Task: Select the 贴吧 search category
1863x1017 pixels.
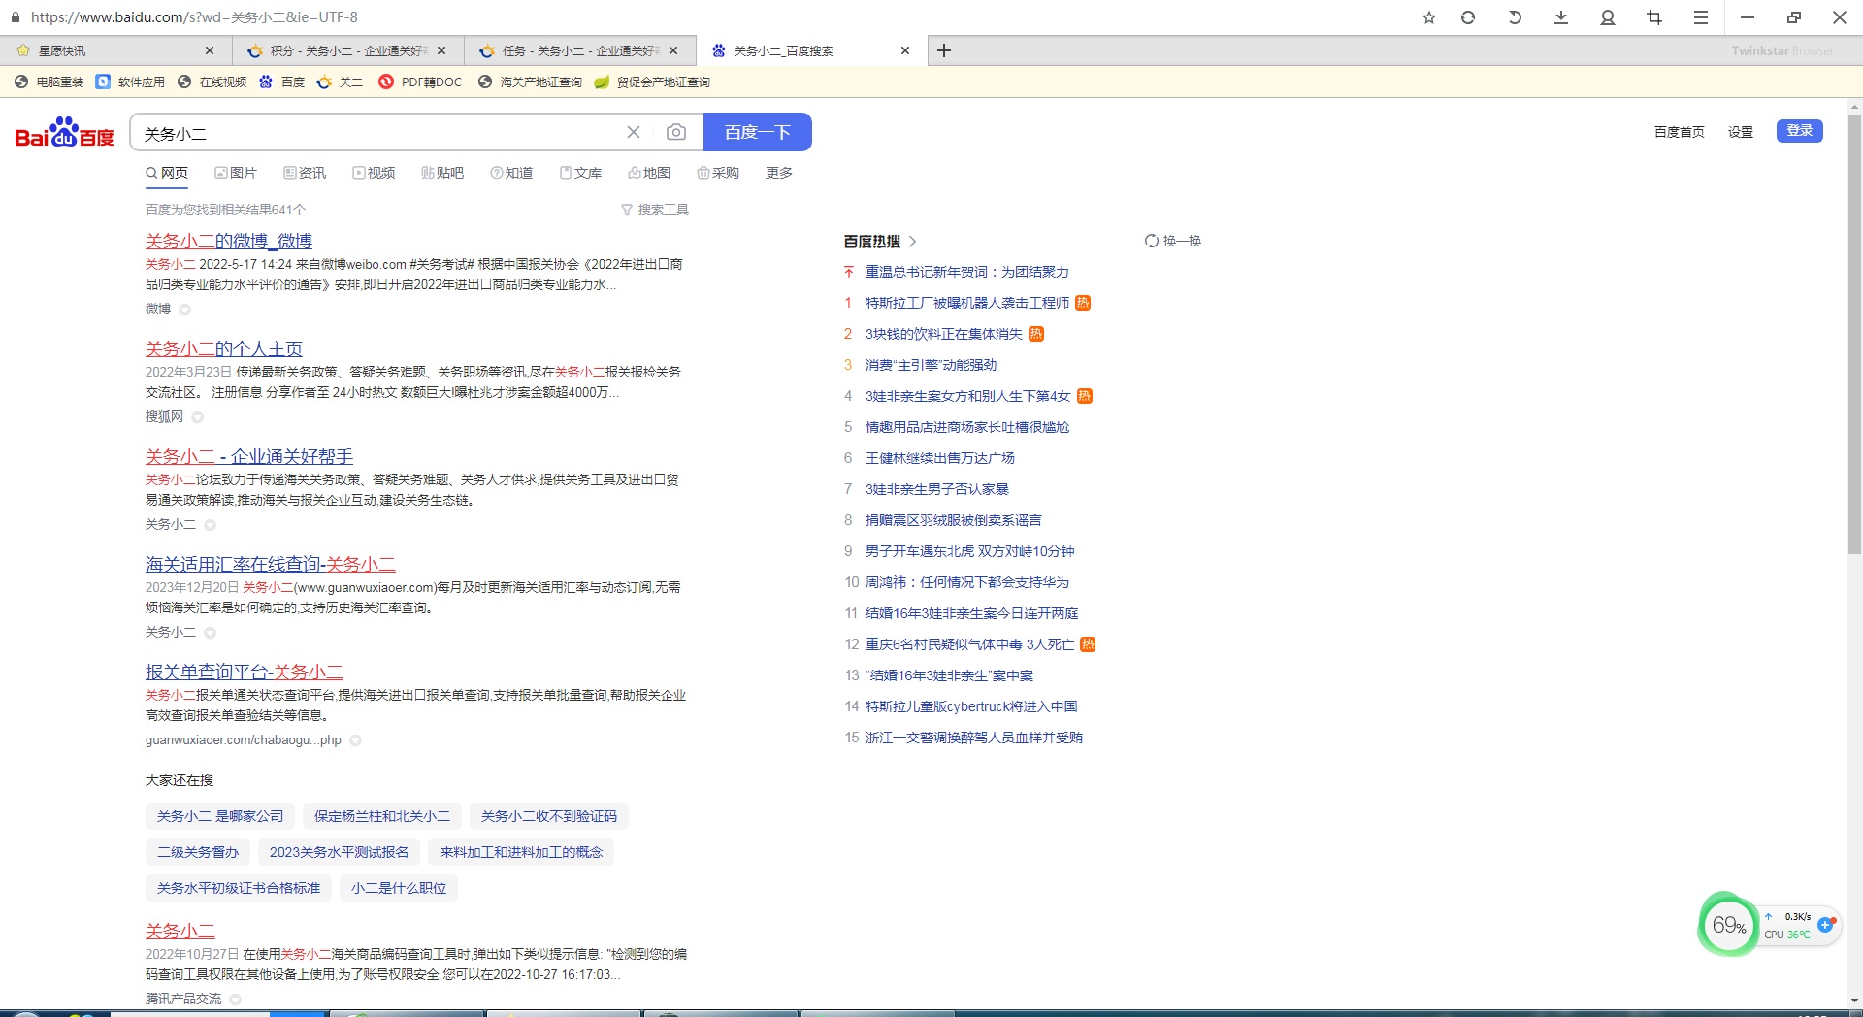Action: (x=442, y=173)
